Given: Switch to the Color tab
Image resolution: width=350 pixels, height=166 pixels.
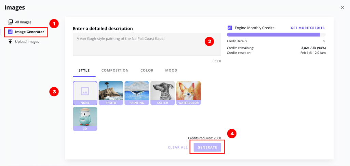Looking at the screenshot, I should 147,71.
